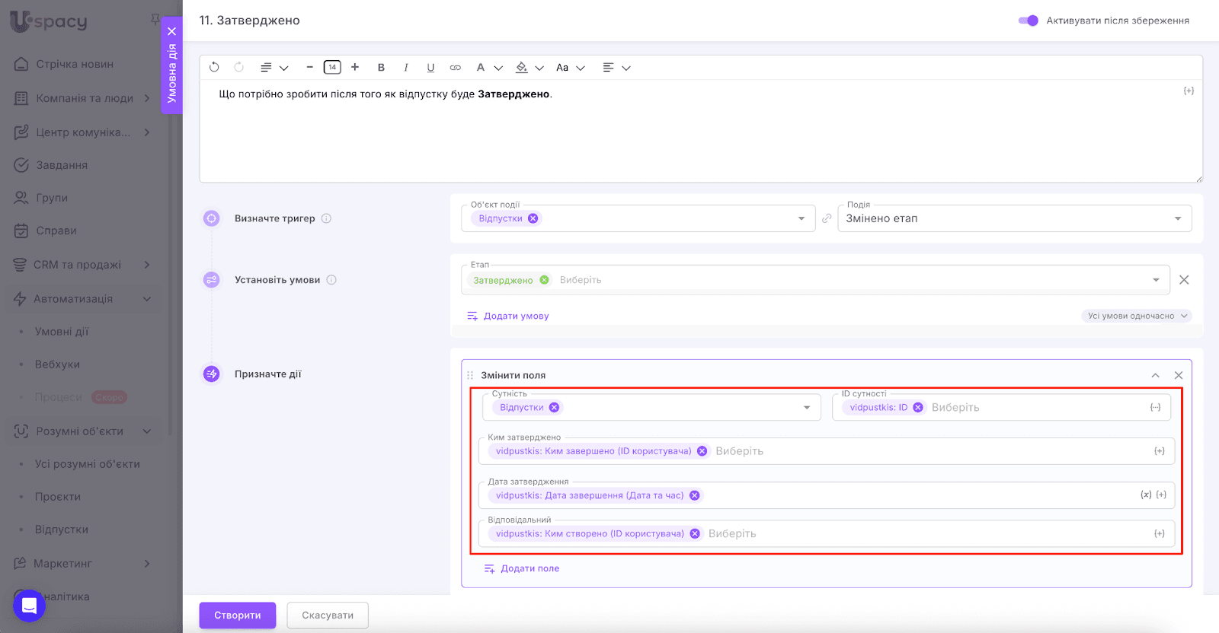1219x633 pixels.
Task: Click the undo icon in editor toolbar
Action: (214, 67)
